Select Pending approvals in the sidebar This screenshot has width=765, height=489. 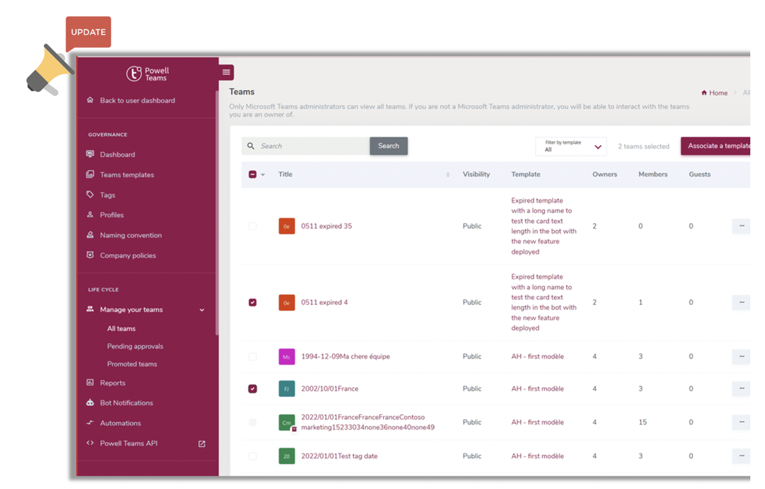[x=134, y=346]
